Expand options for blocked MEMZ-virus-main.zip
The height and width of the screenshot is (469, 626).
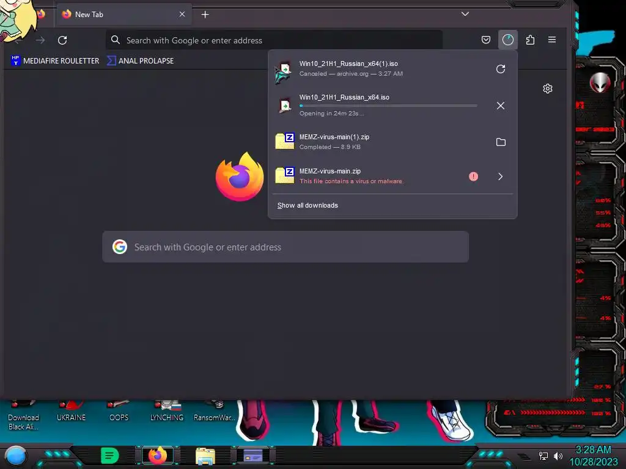501,176
